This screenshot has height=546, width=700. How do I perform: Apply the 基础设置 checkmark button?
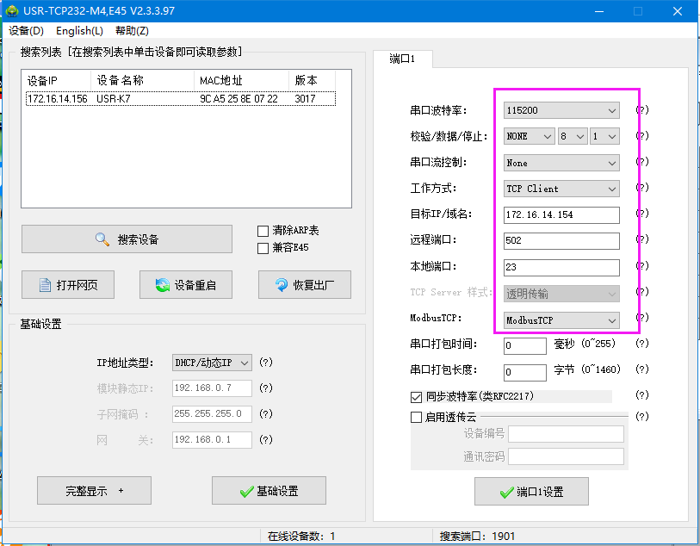269,491
